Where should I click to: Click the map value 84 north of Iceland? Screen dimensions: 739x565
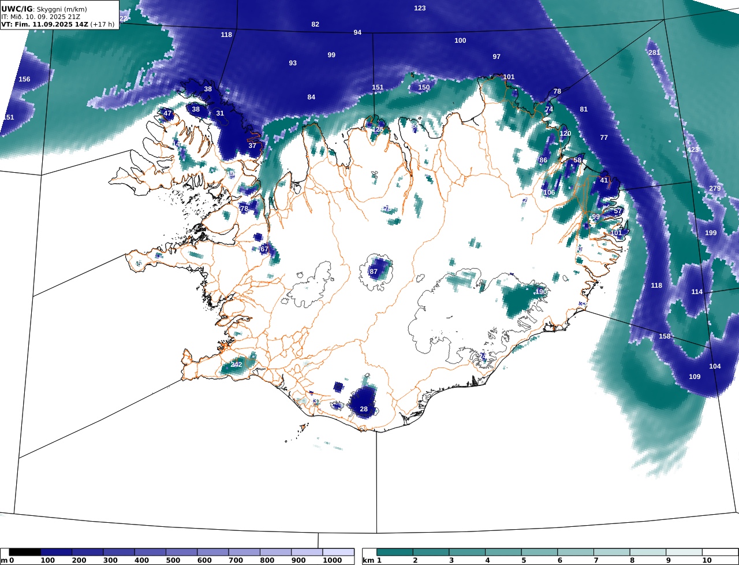(311, 97)
